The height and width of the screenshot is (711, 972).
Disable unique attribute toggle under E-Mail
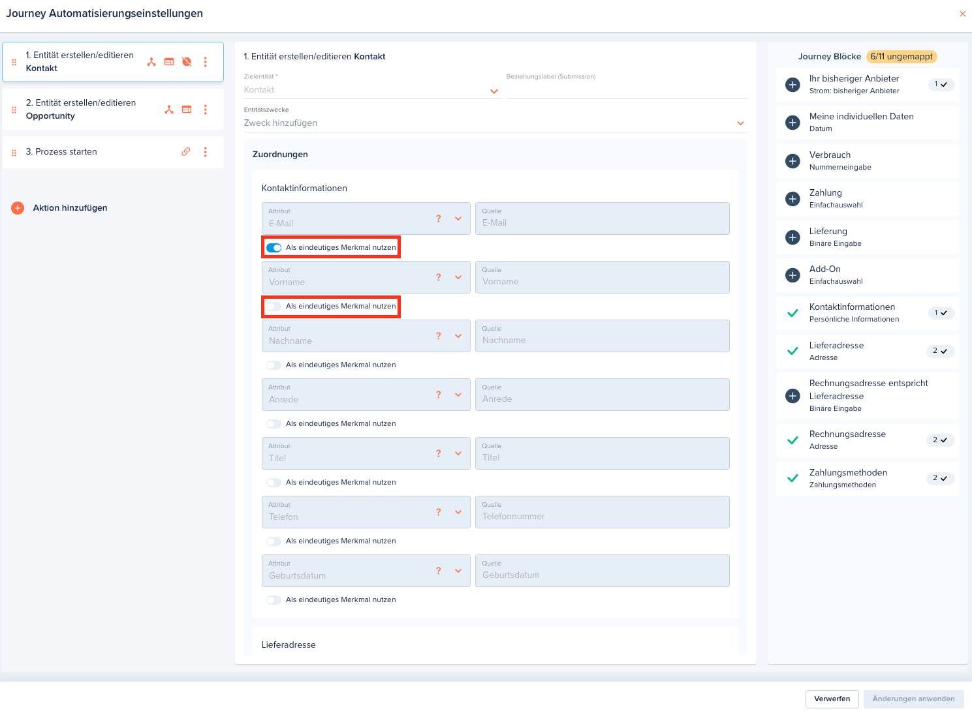[x=274, y=248]
